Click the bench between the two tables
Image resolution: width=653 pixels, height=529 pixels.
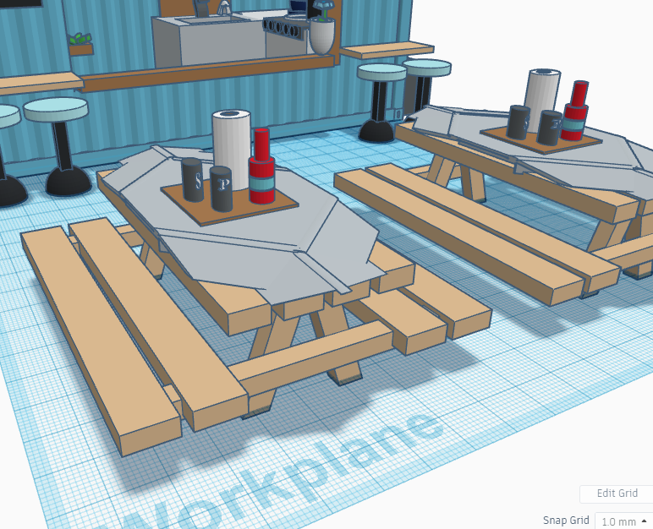point(474,228)
